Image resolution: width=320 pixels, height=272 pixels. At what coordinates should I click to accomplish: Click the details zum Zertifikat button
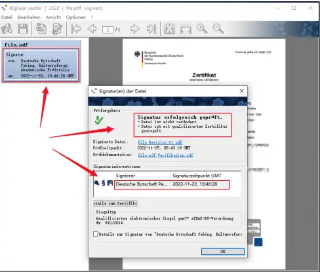tap(115, 203)
